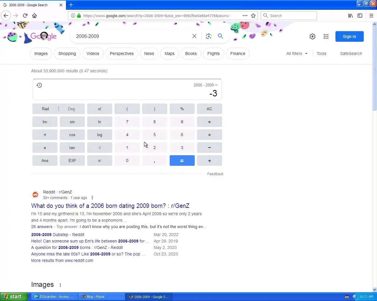
Task: Clear the Google search box with X
Action: point(194,36)
